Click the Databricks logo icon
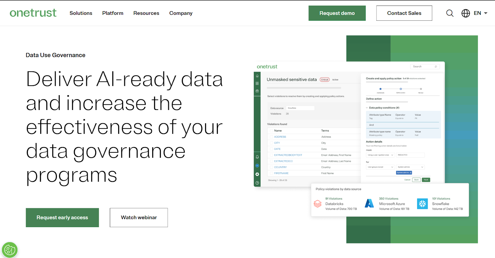 click(x=318, y=204)
